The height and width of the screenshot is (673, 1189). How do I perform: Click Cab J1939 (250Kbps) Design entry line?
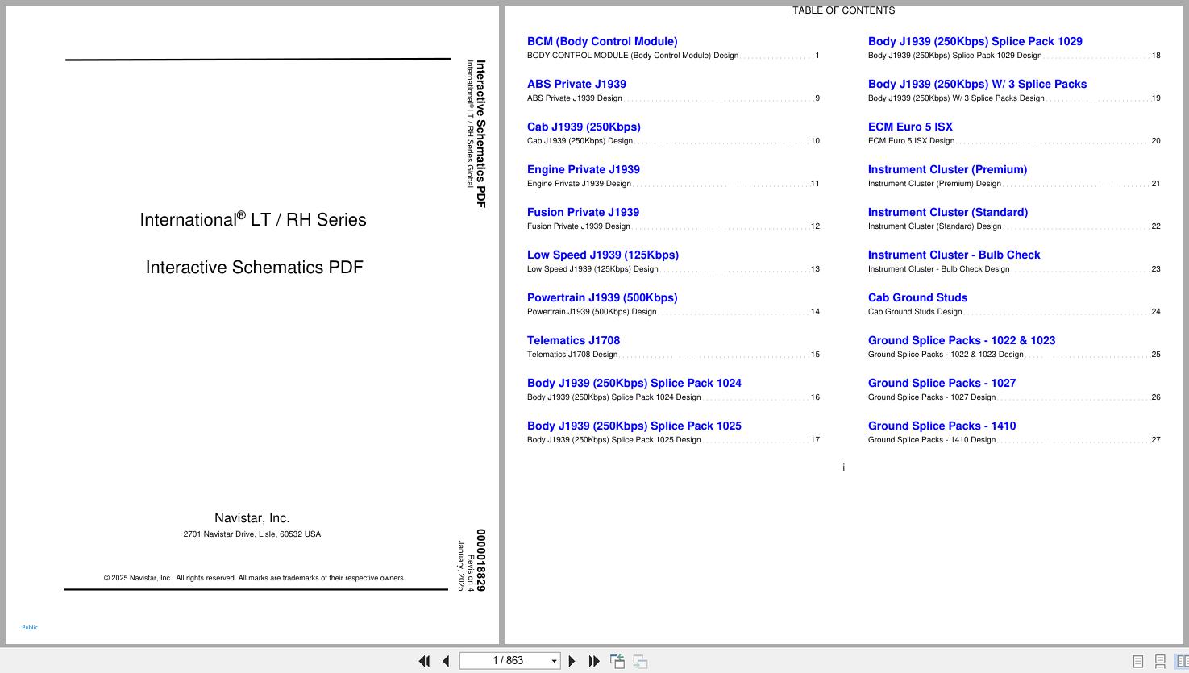pyautogui.click(x=673, y=141)
